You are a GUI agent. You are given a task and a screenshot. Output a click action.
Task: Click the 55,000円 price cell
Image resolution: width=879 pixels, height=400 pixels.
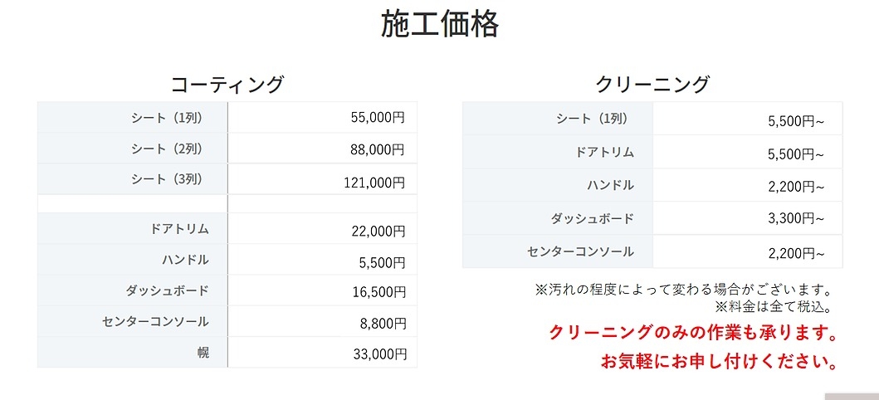[378, 118]
